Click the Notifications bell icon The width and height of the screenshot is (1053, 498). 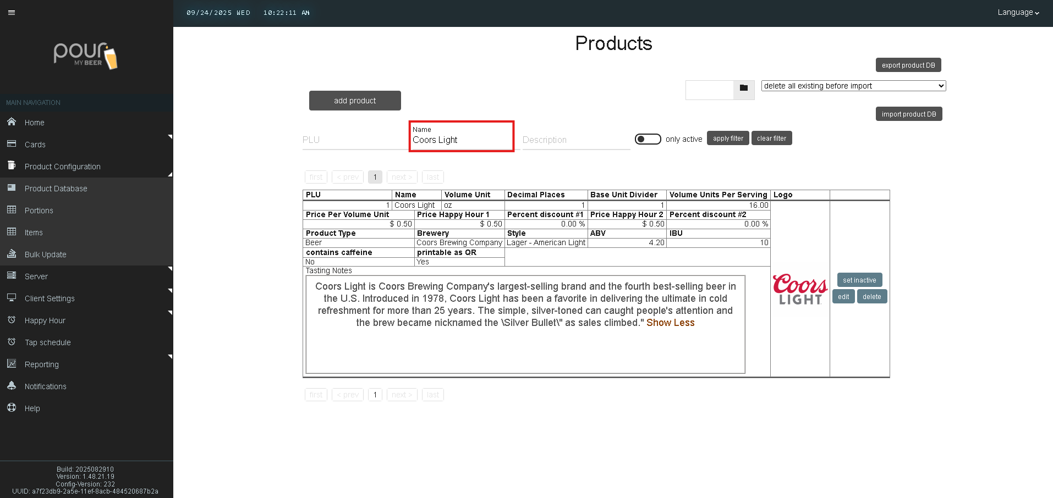click(12, 386)
